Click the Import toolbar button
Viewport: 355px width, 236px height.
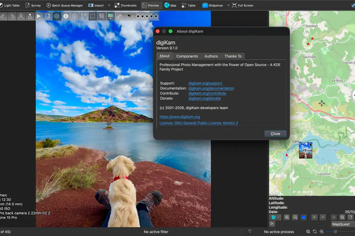96,5
